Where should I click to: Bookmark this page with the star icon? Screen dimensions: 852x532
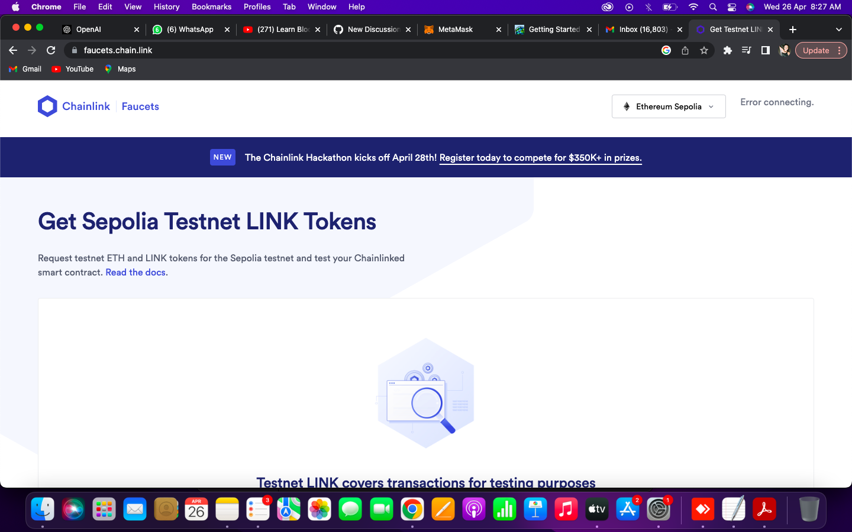coord(704,50)
